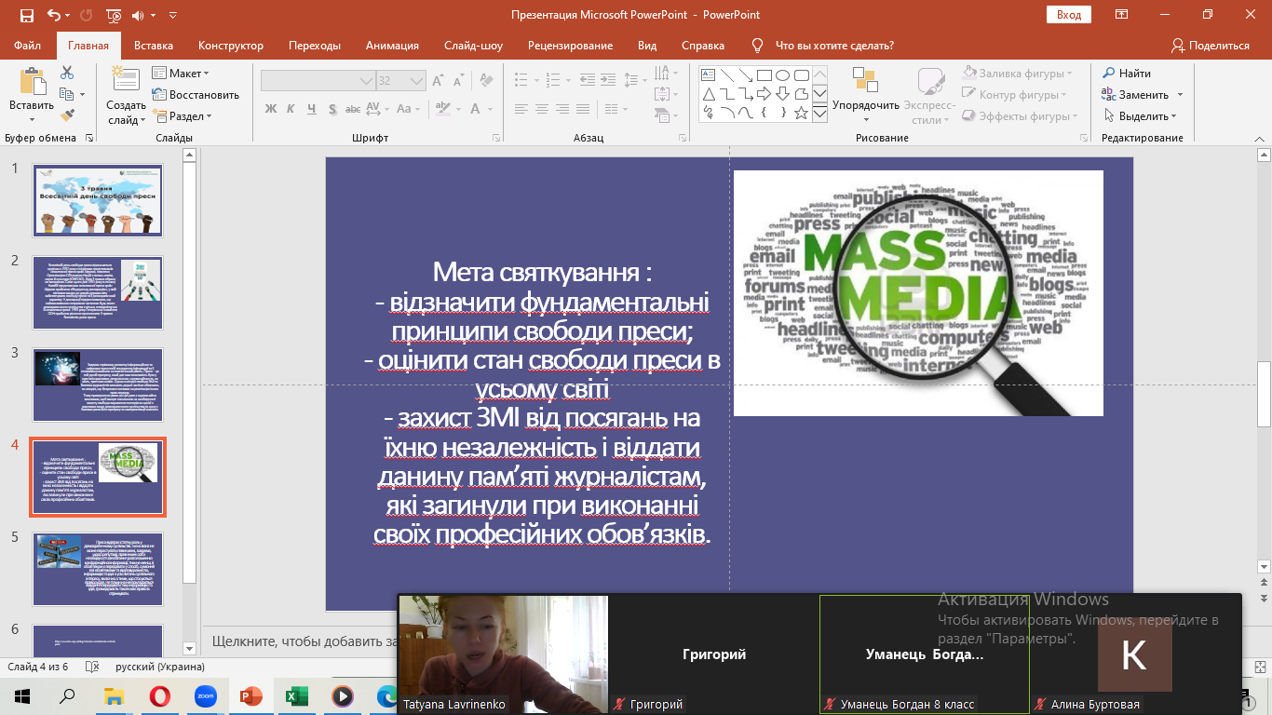Decrease list indent level

coord(588,79)
